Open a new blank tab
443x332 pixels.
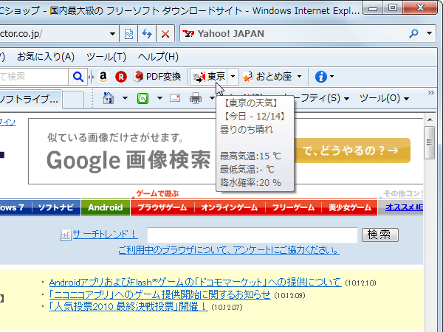[x=73, y=100]
